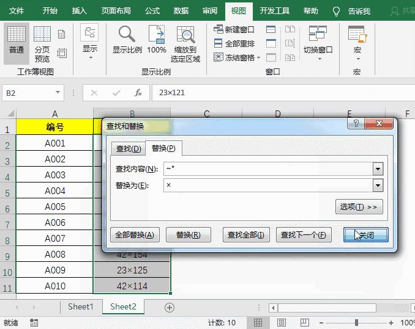Confirm formula entry with checkmark icon
Screen dimensions: 415x329
point(116,93)
